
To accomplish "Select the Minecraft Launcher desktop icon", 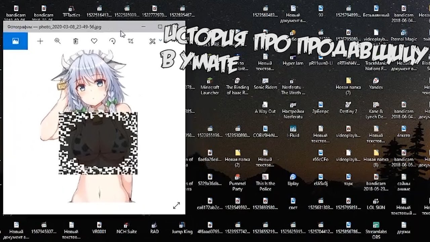I will click(x=210, y=86).
